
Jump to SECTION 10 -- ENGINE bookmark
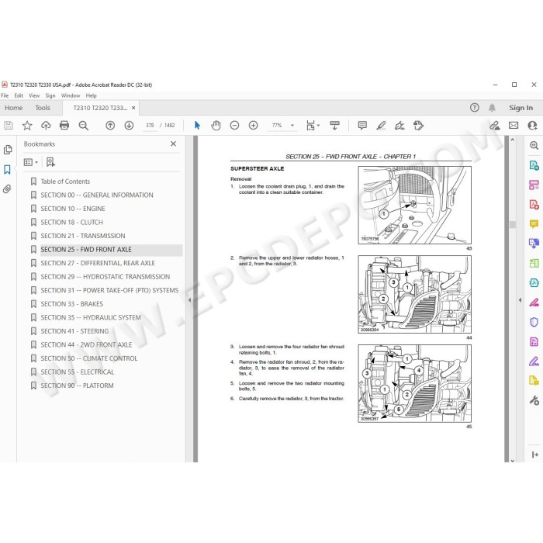tap(73, 209)
